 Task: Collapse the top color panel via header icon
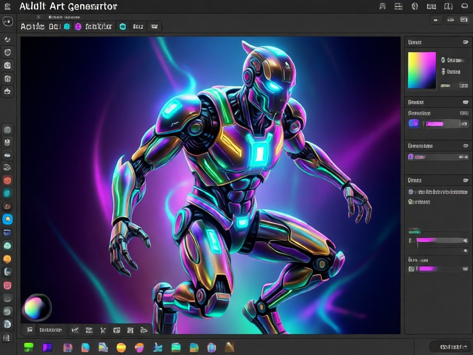coord(466,42)
